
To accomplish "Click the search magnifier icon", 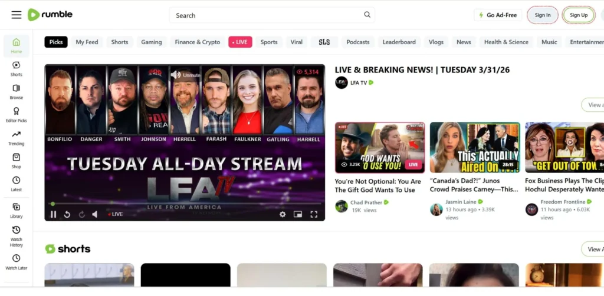I will [x=367, y=15].
